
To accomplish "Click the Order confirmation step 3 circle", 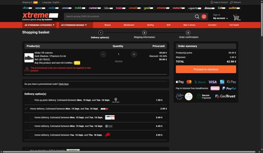I will pyautogui.click(x=188, y=32).
